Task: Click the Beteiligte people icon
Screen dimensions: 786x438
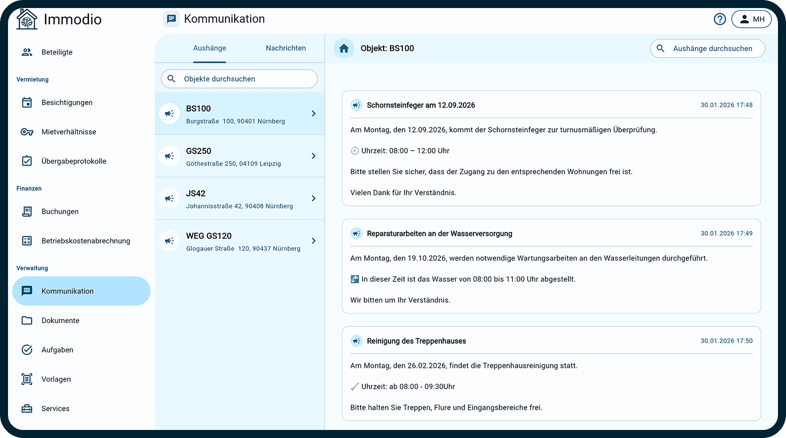Action: pos(27,52)
